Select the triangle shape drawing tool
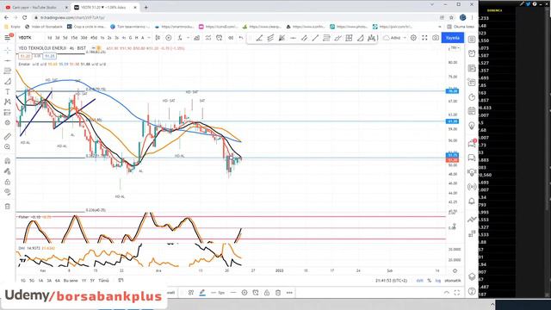Screen dimensions: 551x310 pyautogui.click(x=360, y=38)
